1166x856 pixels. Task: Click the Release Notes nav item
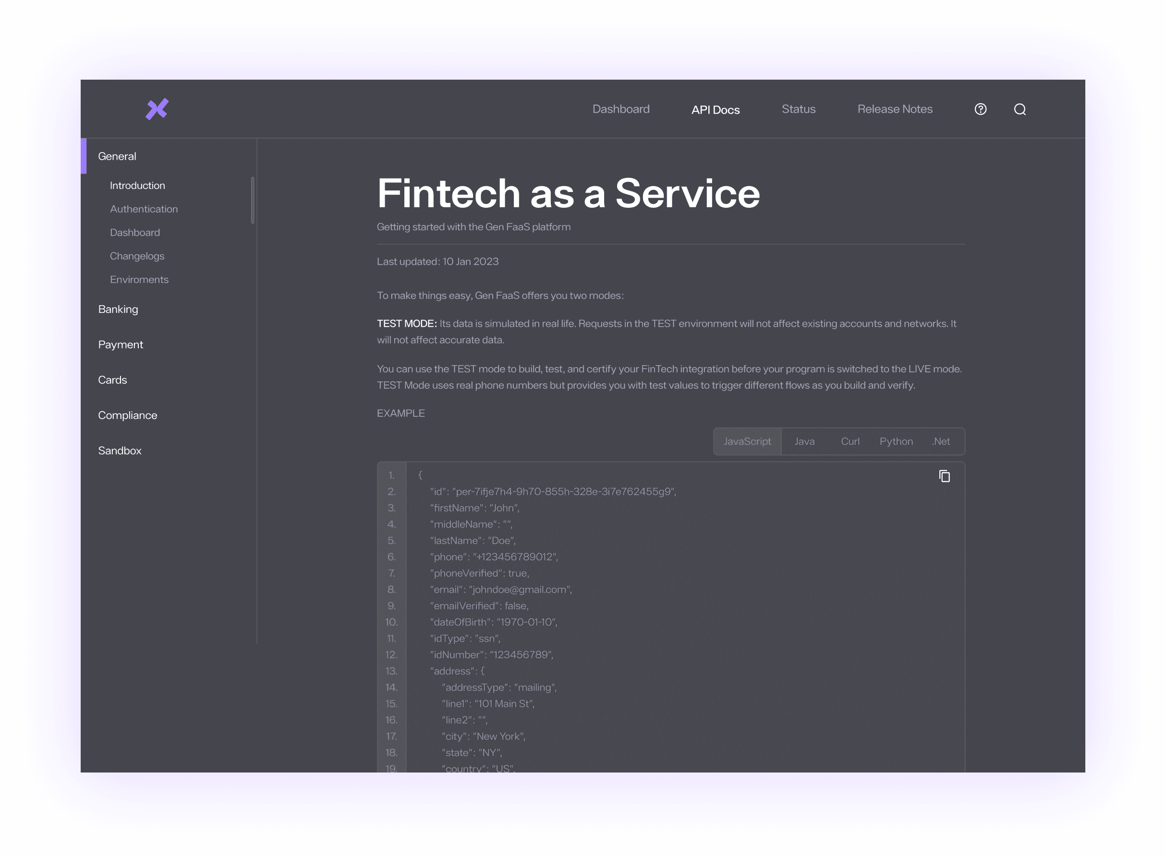(895, 108)
